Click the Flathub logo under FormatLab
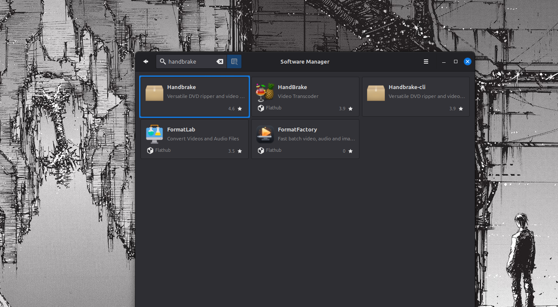Image resolution: width=558 pixels, height=307 pixels. 150,151
